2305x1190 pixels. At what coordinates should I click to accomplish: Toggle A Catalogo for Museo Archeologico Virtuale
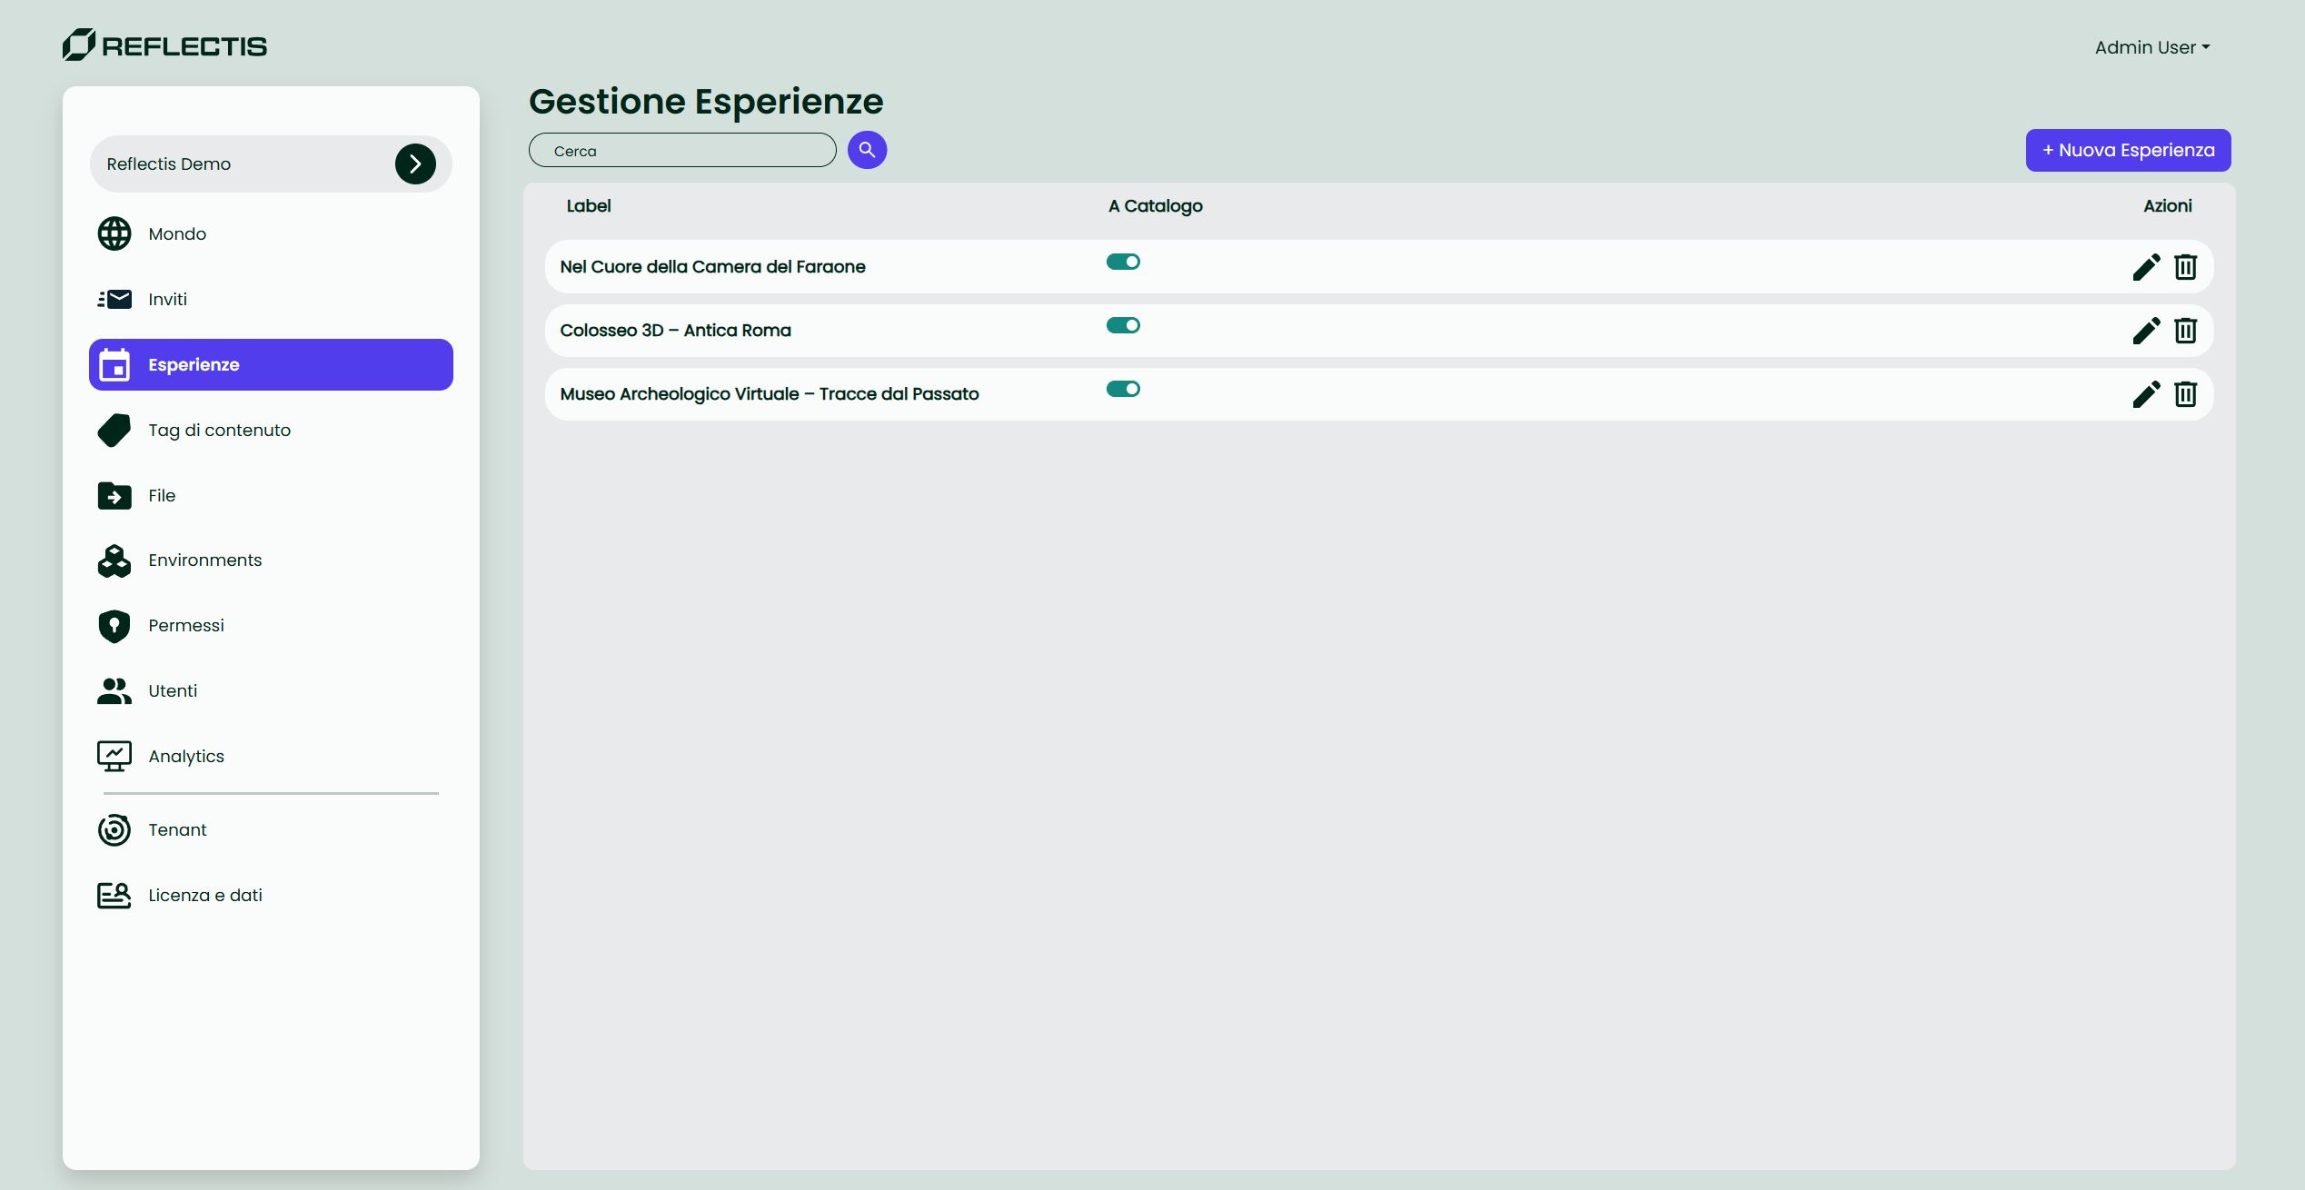point(1124,388)
